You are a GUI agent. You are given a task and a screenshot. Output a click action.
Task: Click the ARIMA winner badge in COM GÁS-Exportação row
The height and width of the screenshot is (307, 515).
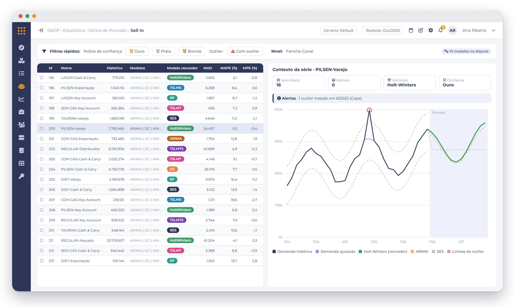pos(176,139)
